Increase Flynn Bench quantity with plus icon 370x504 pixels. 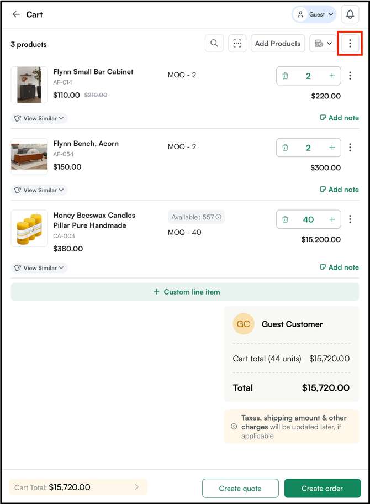(x=332, y=148)
